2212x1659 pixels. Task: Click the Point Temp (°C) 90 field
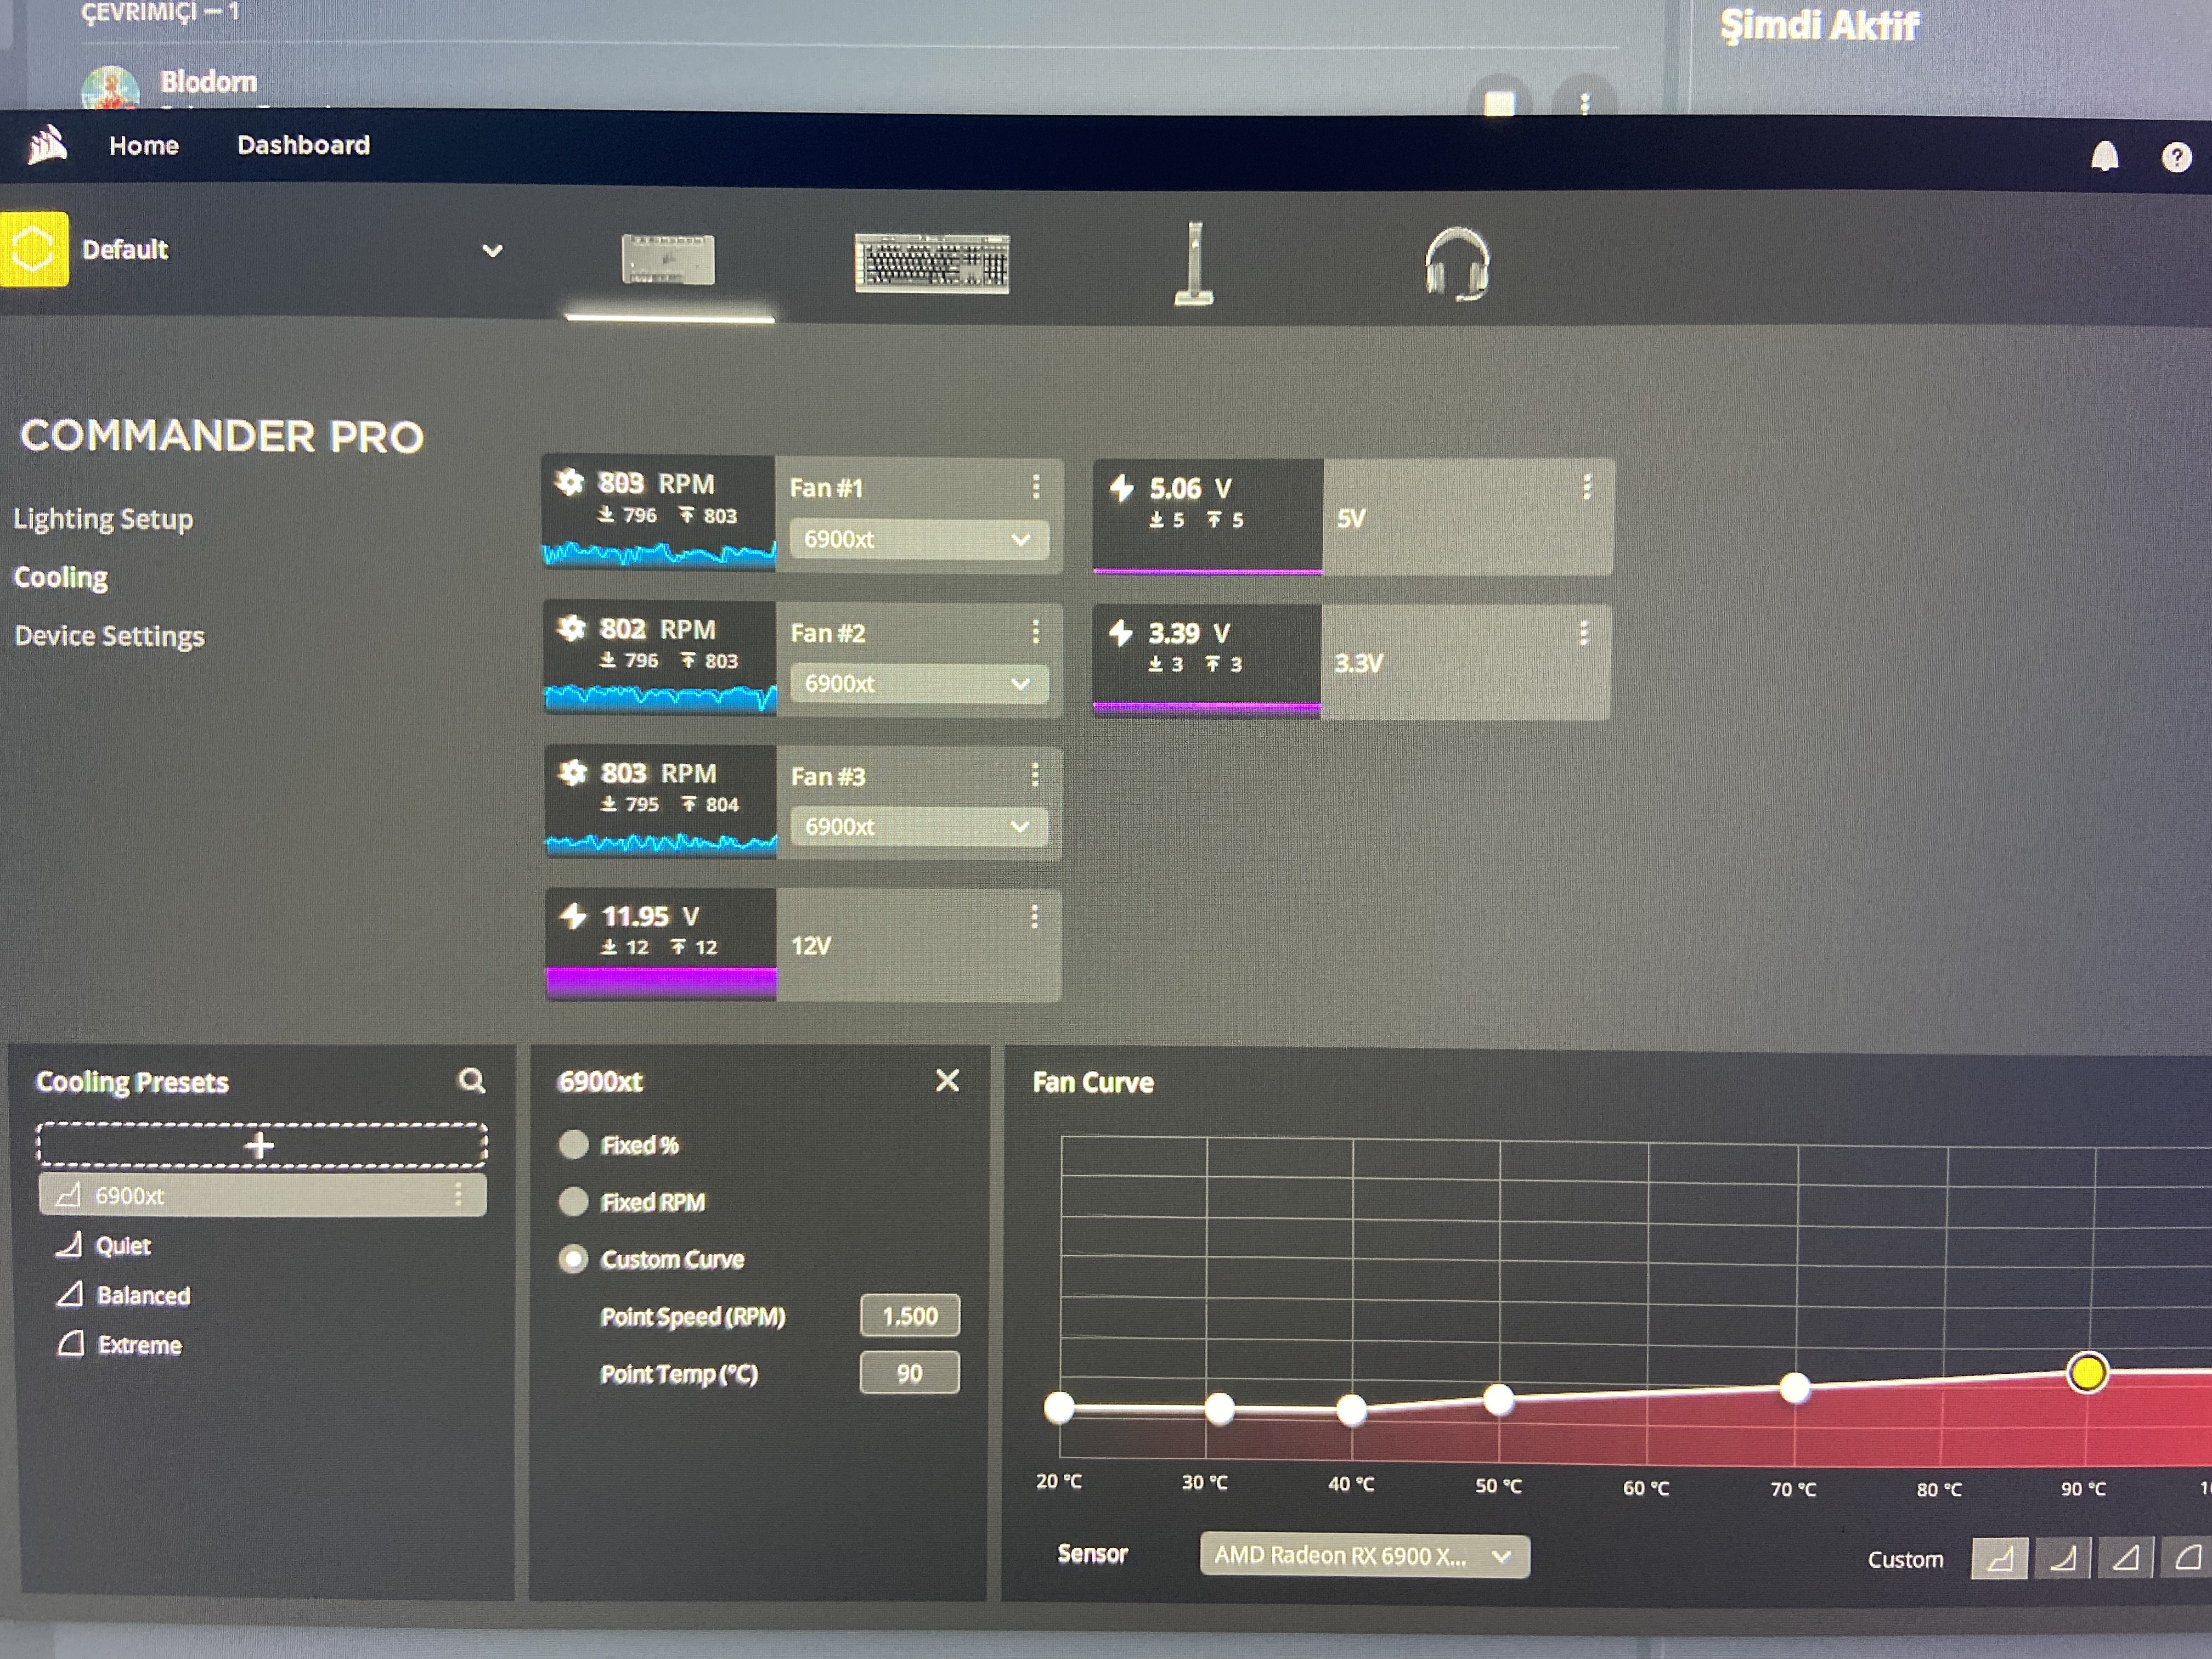coord(910,1373)
